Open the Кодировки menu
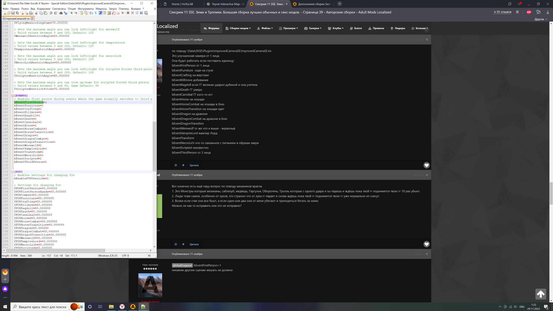The image size is (553, 311). coord(43,9)
